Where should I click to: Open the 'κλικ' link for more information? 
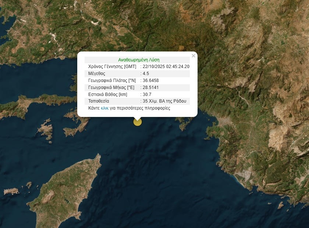(104, 108)
